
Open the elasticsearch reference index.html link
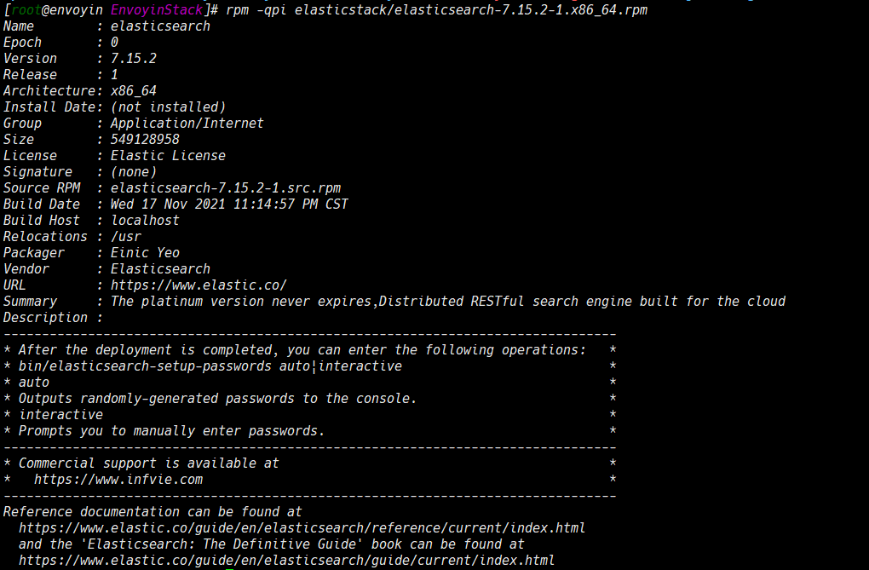[302, 528]
